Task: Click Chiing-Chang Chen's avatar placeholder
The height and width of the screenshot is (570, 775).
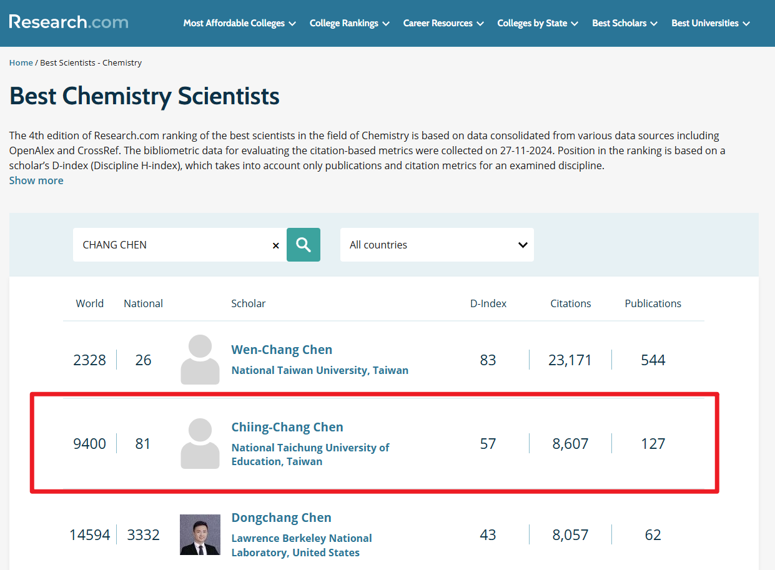Action: (x=200, y=444)
